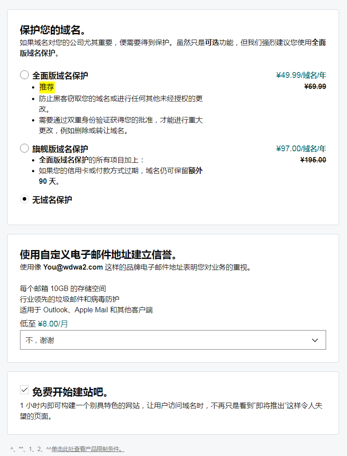Choose the "旗舰版域名保护" protection option

(24, 149)
